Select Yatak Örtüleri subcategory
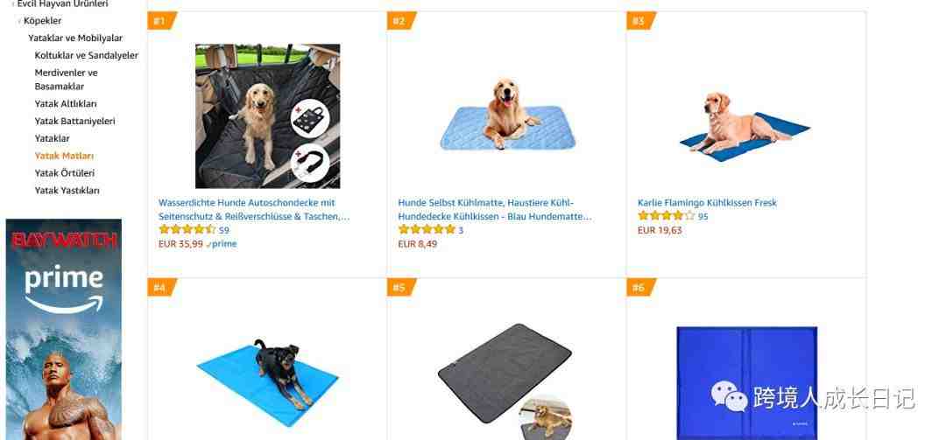Screen dimensions: 946x440 tap(65, 173)
